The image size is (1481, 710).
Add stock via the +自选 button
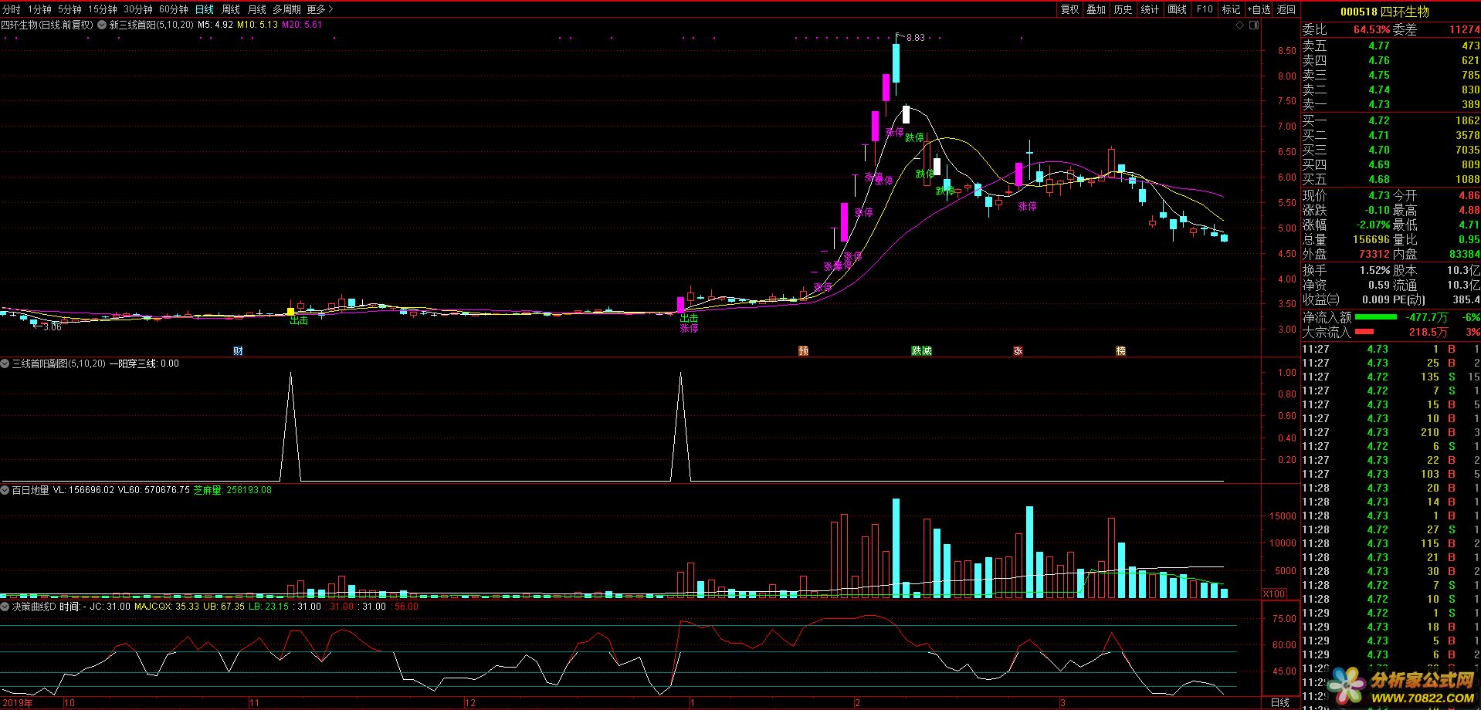tap(1258, 9)
